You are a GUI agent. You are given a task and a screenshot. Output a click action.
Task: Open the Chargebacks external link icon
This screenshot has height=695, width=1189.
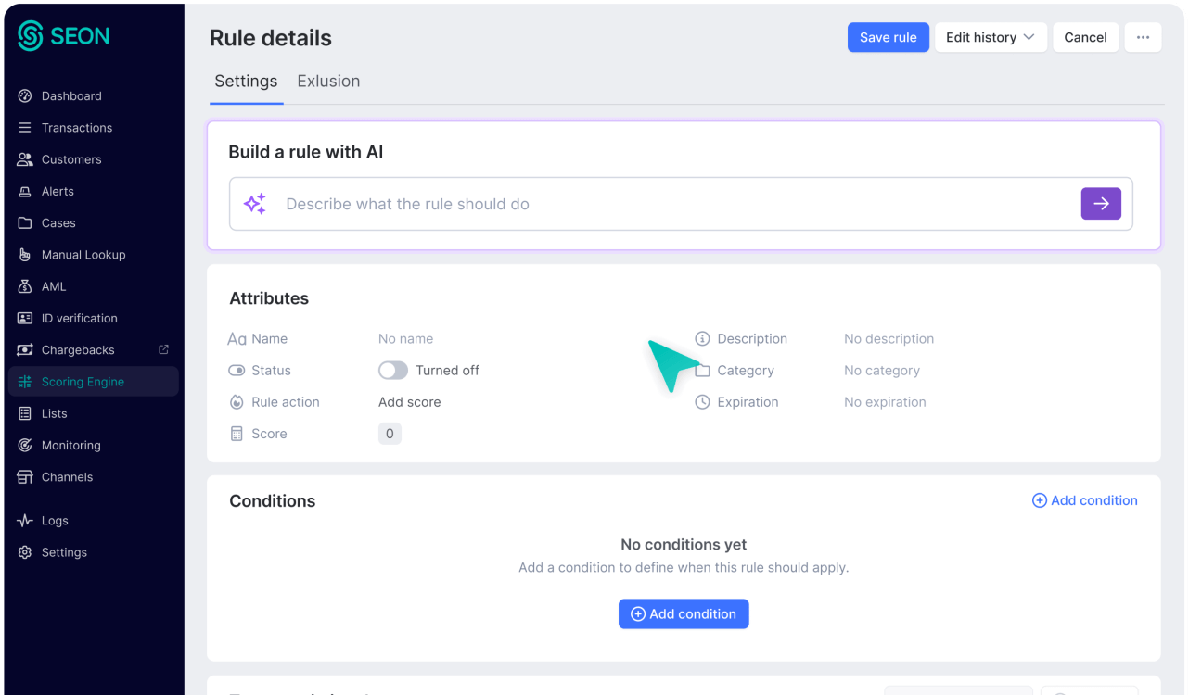[x=164, y=349]
